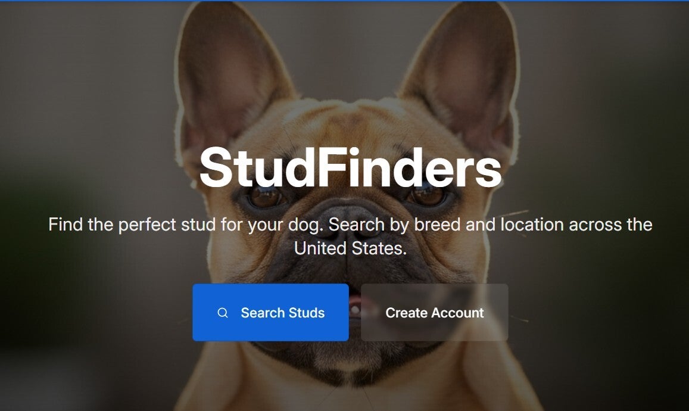The height and width of the screenshot is (411, 689).
Task: Click the bulldog's right eye
Action: pyautogui.click(x=428, y=195)
